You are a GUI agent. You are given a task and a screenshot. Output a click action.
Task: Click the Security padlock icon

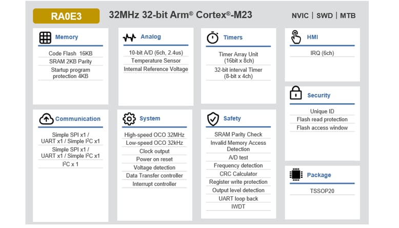296,94
